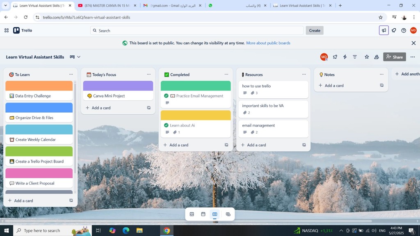Open the Chrome tab search chevron
The image size is (420, 236).
point(5,5)
